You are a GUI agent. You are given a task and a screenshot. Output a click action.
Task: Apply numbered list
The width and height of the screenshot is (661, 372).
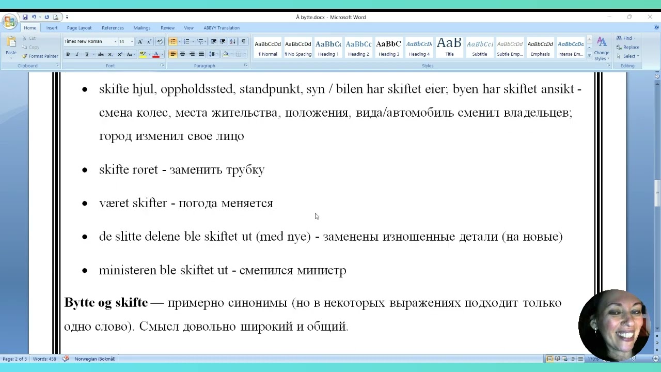pyautogui.click(x=186, y=41)
